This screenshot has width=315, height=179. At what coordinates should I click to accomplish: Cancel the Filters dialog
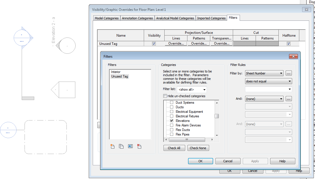228,161
